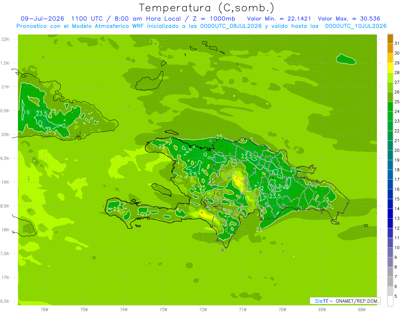Select initialization stamp '0000UTC_08JUL2026'

231,26
